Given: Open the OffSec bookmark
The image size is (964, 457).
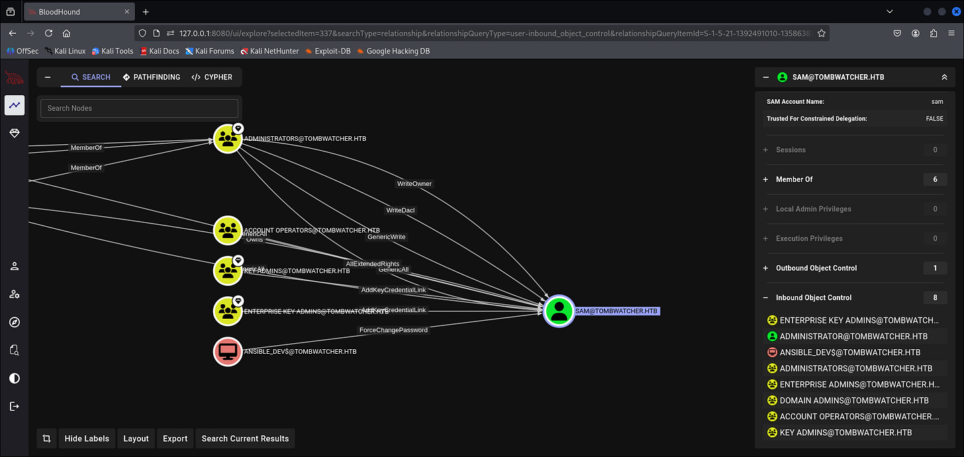Looking at the screenshot, I should click(x=23, y=51).
